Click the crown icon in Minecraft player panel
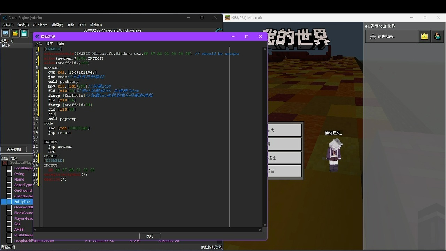 coord(424,36)
